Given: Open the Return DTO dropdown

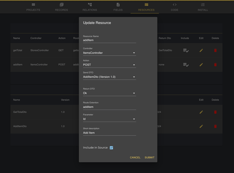Looking at the screenshot, I should tap(109, 93).
